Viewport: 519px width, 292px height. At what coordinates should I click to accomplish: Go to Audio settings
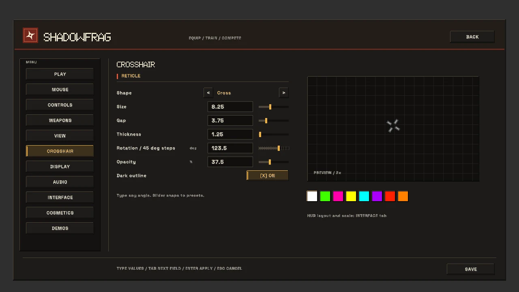[x=60, y=182]
